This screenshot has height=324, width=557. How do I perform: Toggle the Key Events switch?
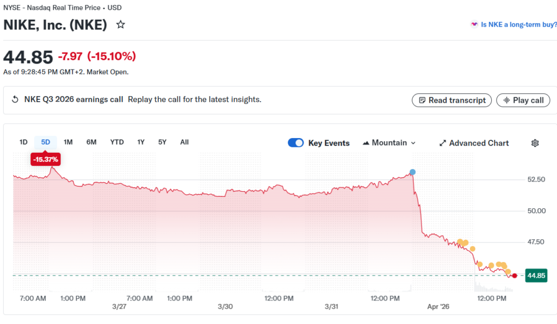pyautogui.click(x=296, y=143)
